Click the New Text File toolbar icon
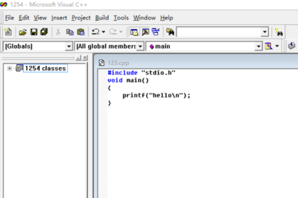Image resolution: width=298 pixels, height=198 pixels. pos(8,32)
